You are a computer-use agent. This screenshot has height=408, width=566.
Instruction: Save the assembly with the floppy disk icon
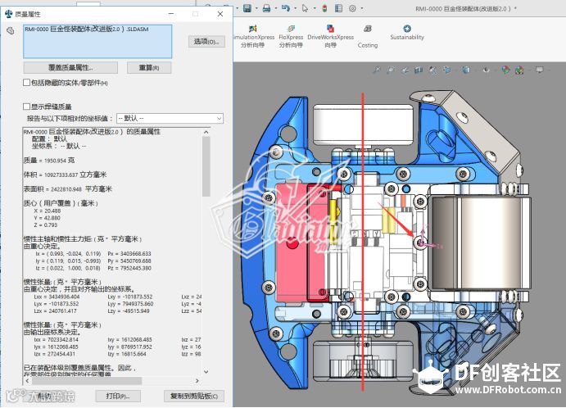247,8
